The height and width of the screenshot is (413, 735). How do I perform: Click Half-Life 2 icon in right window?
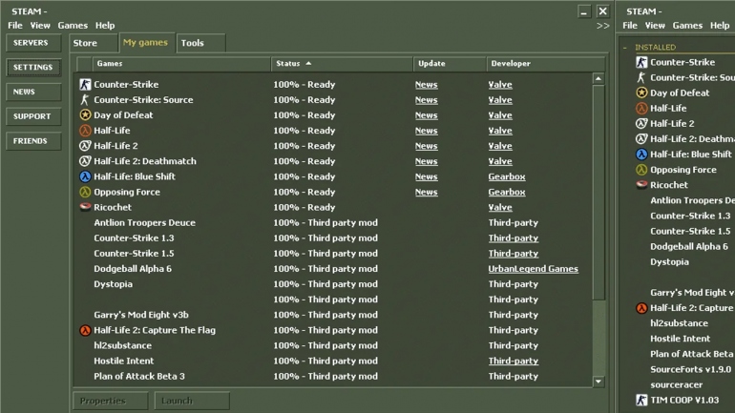pos(641,124)
